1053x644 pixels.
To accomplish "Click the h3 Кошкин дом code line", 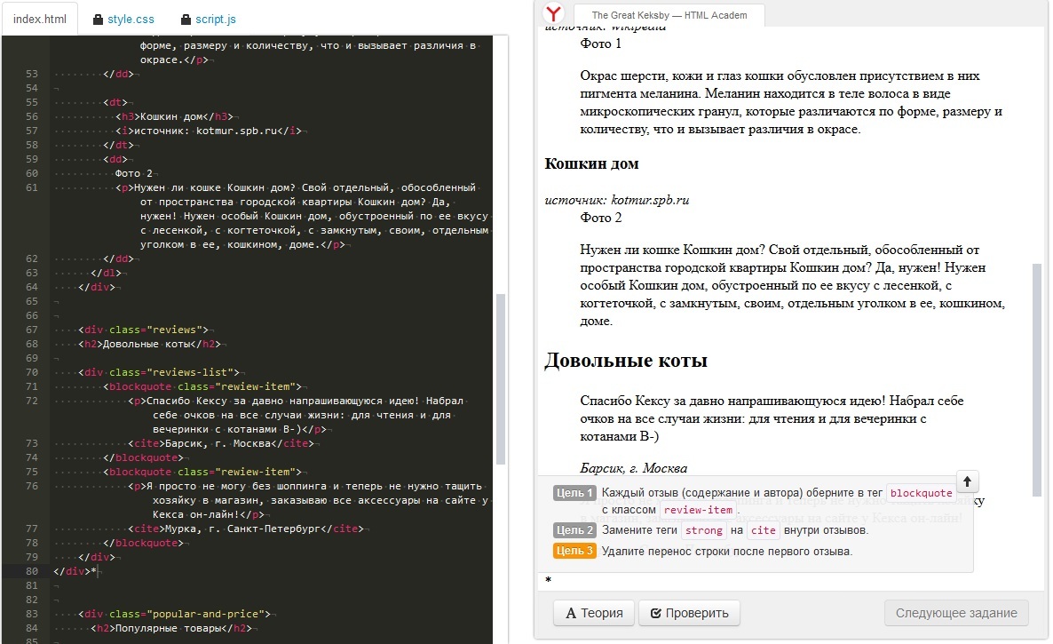I will click(174, 116).
